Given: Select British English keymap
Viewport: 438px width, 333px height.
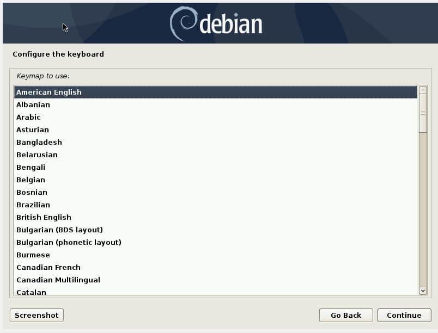Looking at the screenshot, I should [44, 217].
